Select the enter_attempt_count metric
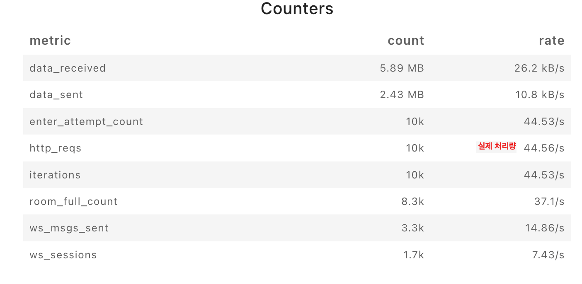 (x=86, y=122)
